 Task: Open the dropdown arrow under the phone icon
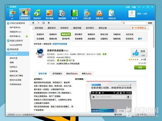tap(12, 19)
